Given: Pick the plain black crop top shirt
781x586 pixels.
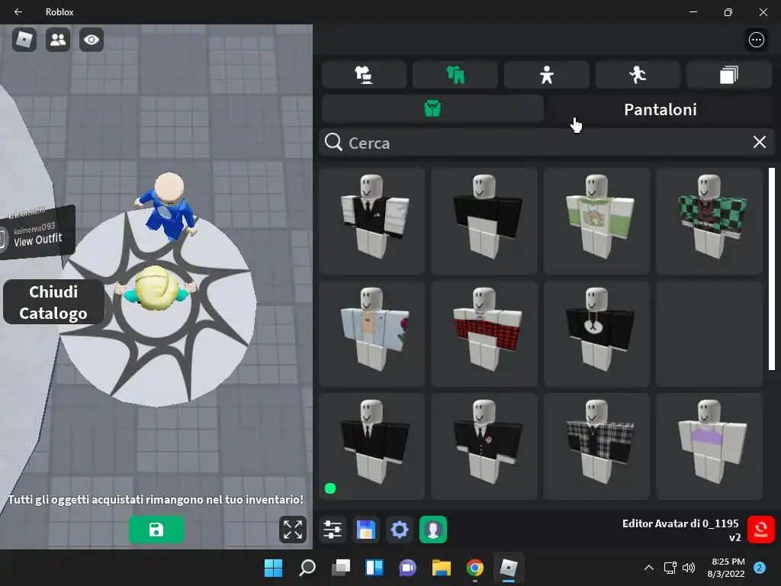Looking at the screenshot, I should (484, 221).
